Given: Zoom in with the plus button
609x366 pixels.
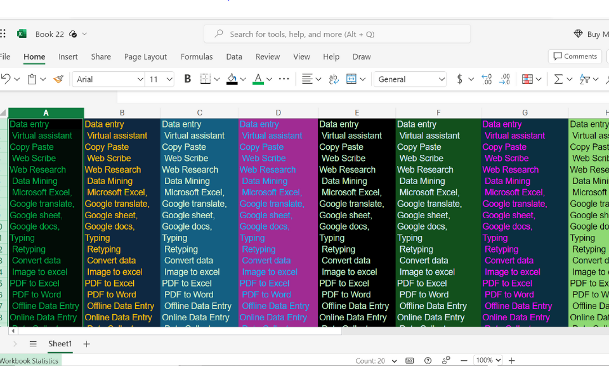Looking at the screenshot, I should click(511, 360).
